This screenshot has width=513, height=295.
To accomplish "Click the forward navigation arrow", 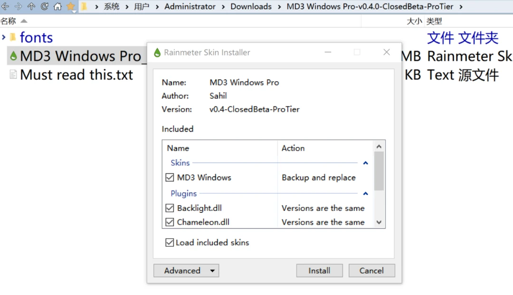I will [x=18, y=7].
